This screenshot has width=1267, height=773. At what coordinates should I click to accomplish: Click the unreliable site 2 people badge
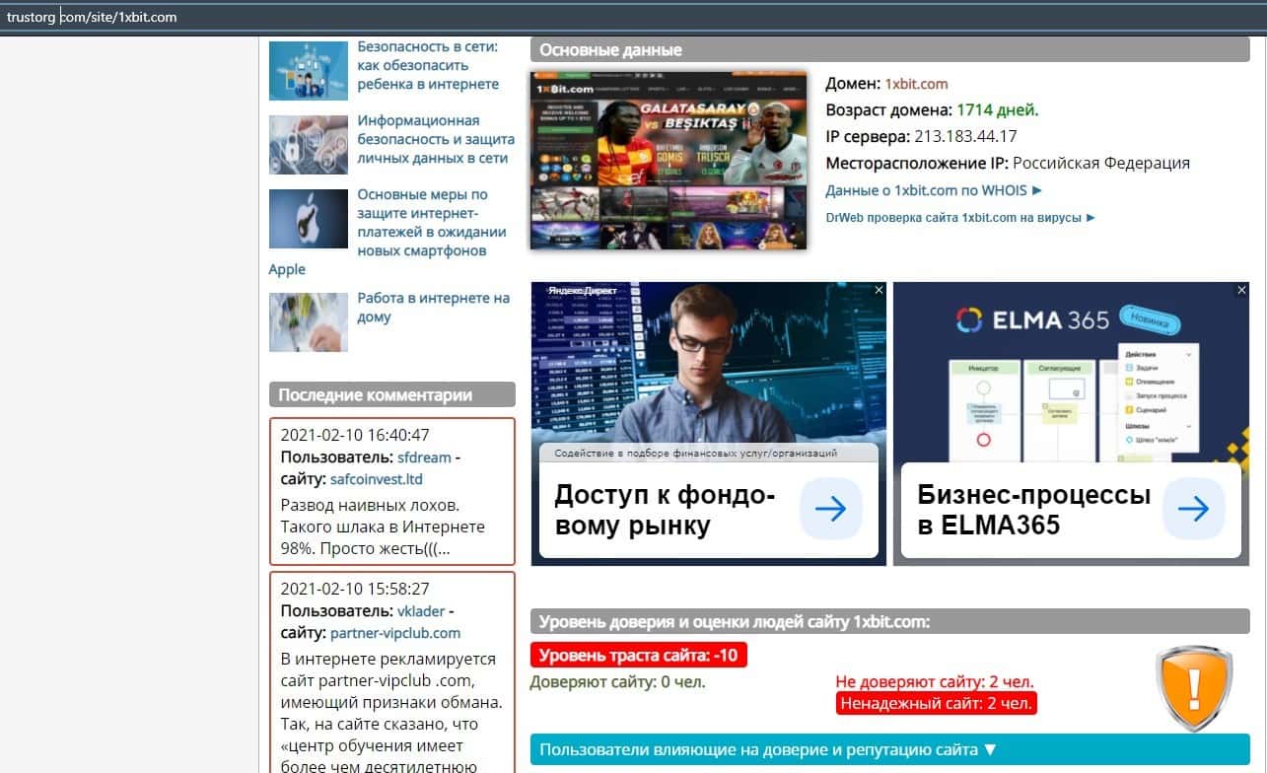pyautogui.click(x=937, y=703)
